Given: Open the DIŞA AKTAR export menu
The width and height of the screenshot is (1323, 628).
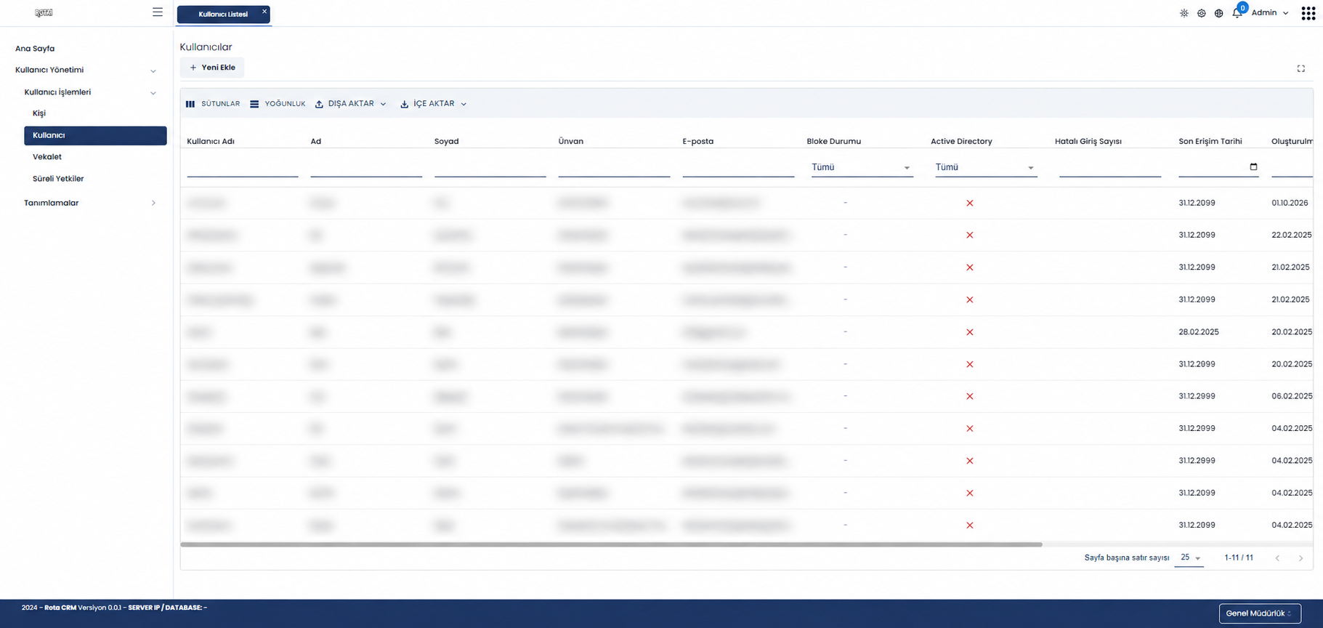Looking at the screenshot, I should [350, 104].
